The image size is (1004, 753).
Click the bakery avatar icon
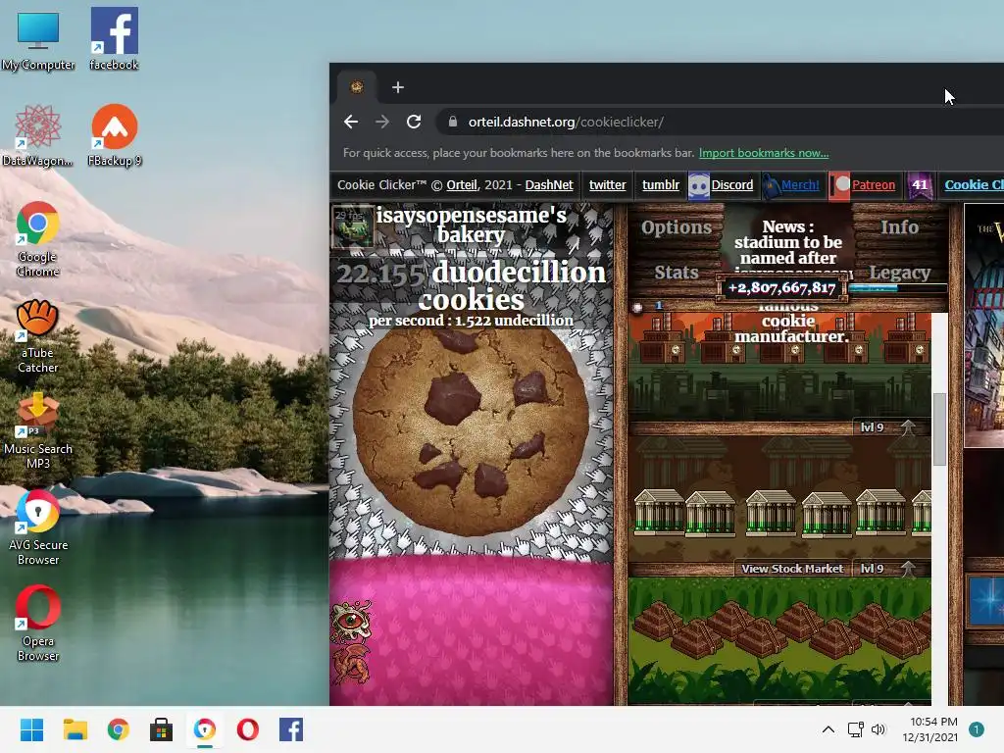point(353,226)
